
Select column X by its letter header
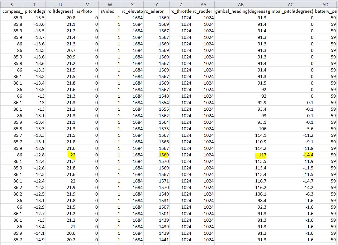point(132,5)
